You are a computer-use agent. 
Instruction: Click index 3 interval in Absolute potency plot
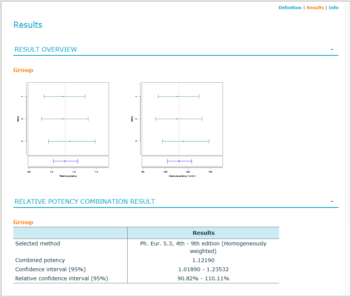[x=185, y=141]
